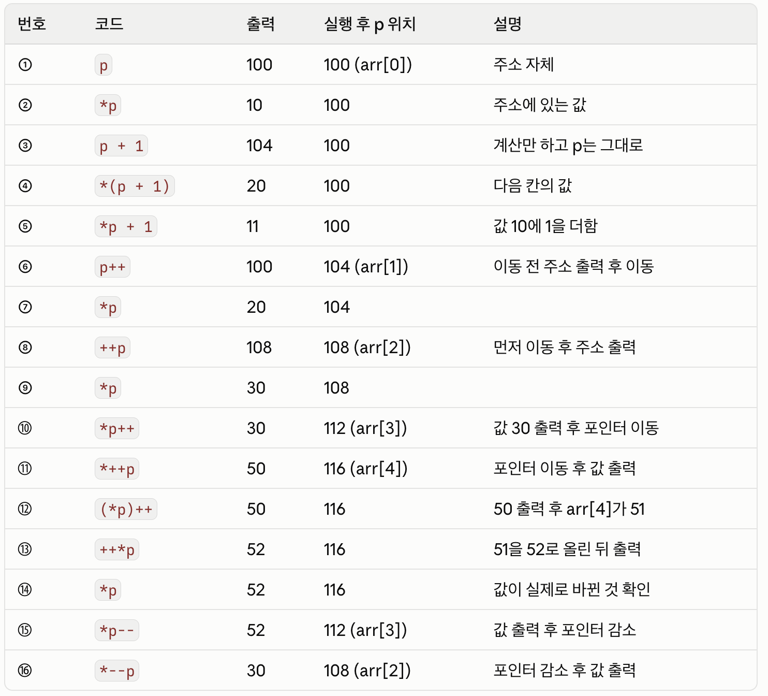Click the '*p++' code snippet
Viewport: 768px width, 696px height.
point(117,429)
